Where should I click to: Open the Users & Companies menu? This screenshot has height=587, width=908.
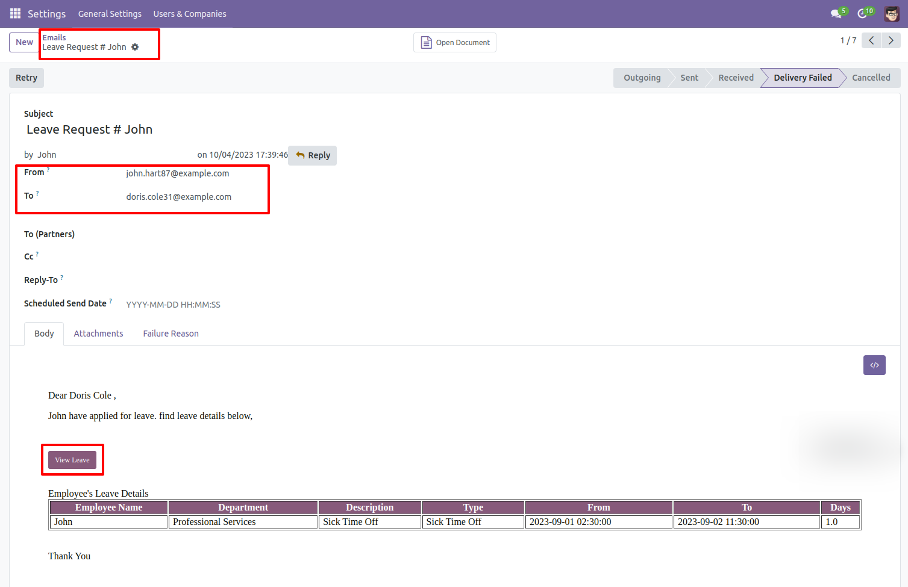click(190, 14)
